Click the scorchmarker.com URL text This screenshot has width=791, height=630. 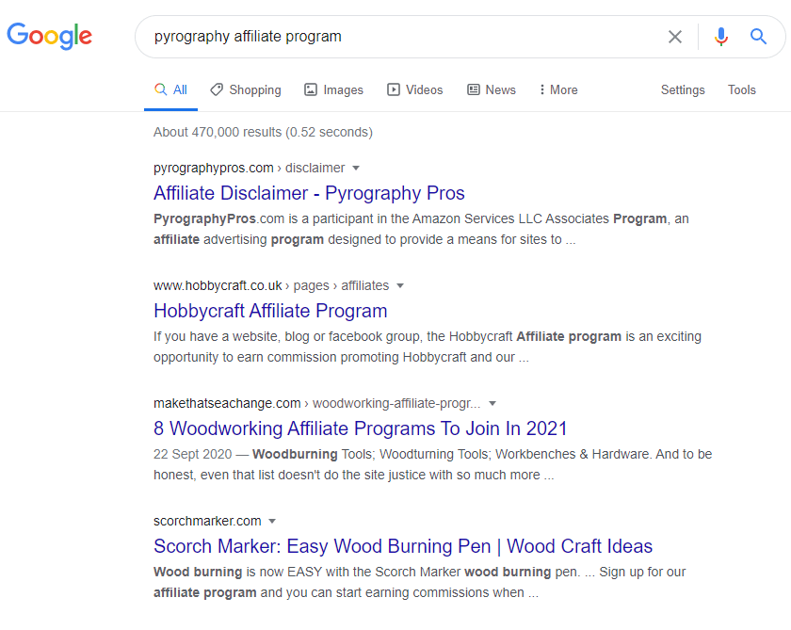[207, 521]
